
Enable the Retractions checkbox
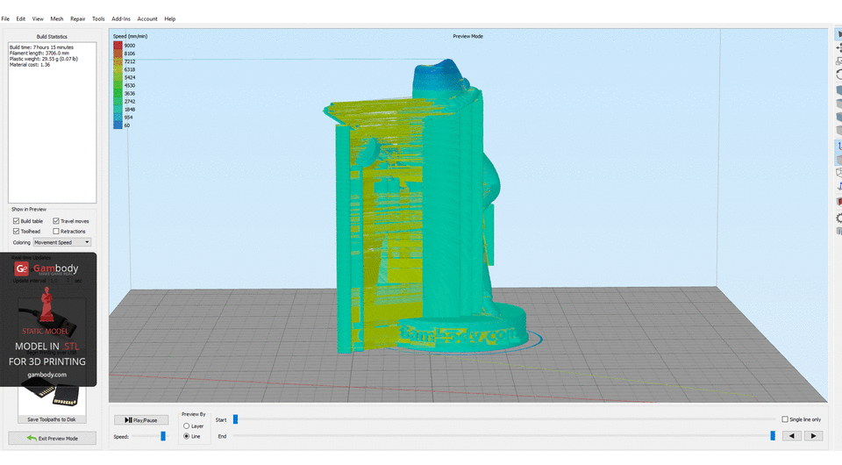56,231
